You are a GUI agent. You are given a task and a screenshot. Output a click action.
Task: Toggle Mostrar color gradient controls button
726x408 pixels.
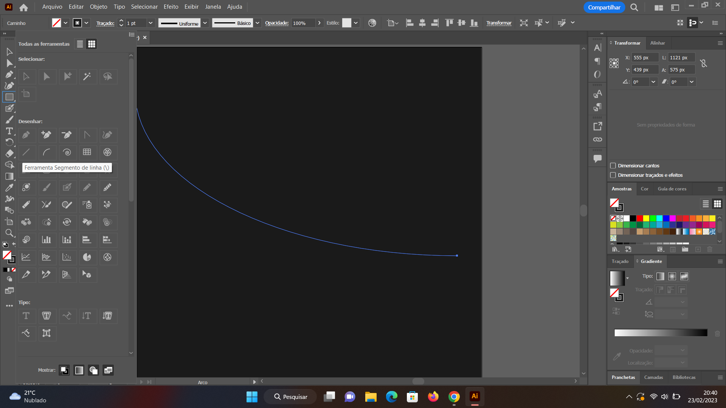[79, 370]
